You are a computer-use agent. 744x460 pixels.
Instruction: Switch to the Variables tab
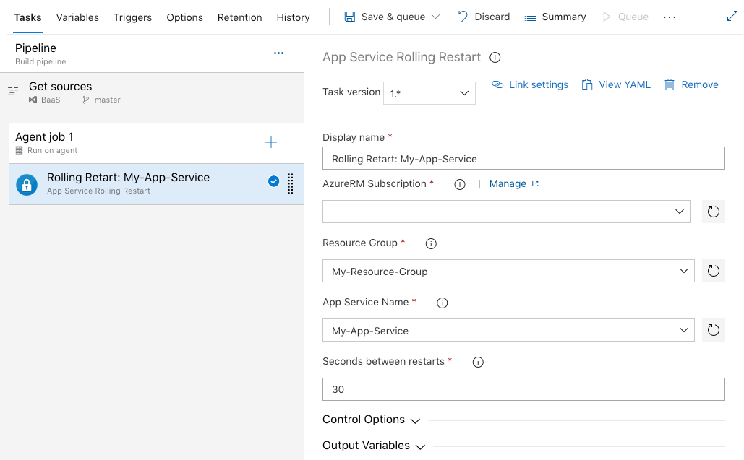click(77, 17)
